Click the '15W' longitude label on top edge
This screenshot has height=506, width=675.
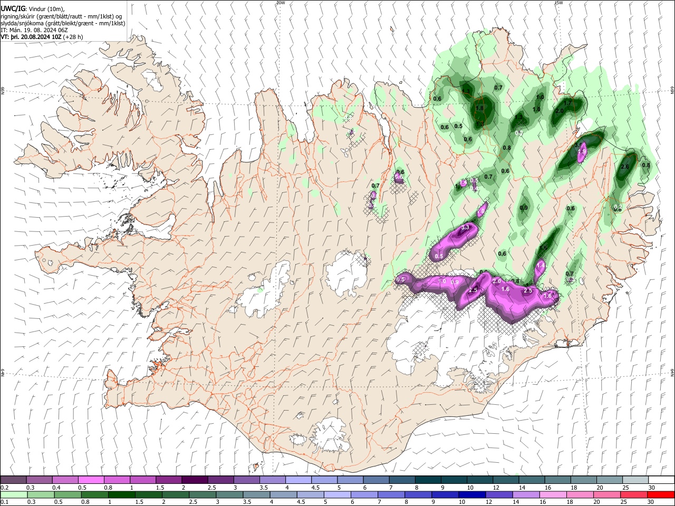pyautogui.click(x=559, y=3)
